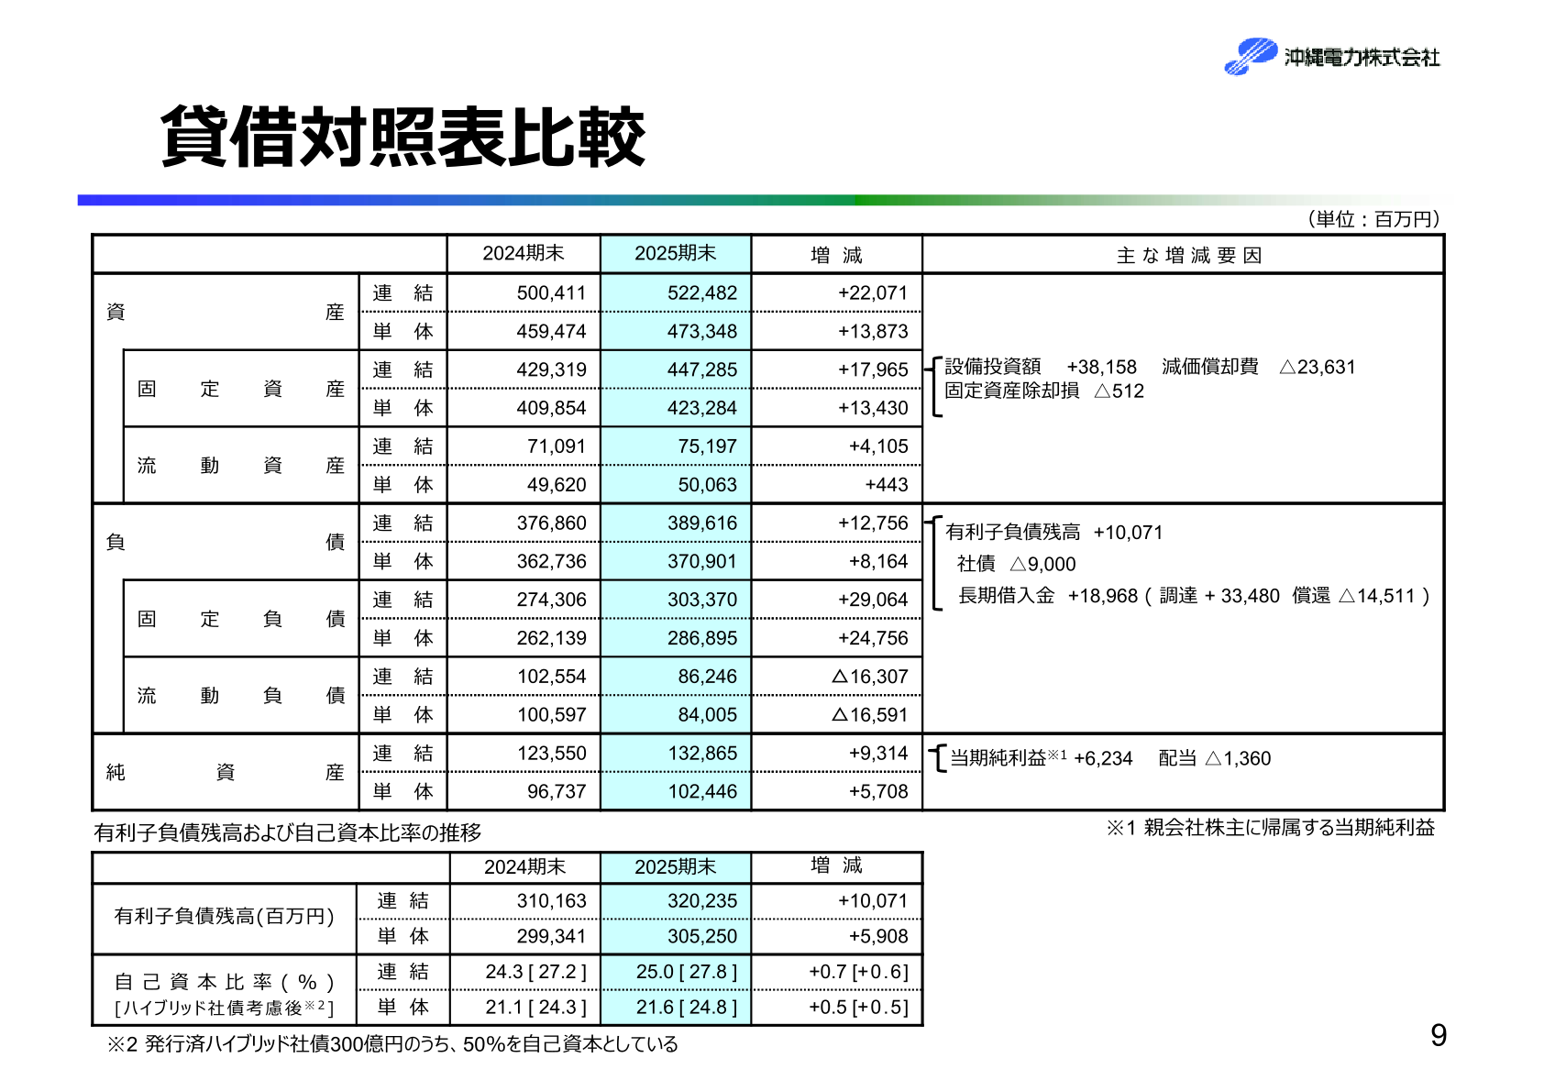Click the ※1 親会社株主 footnote
1544x1091 pixels.
[1270, 828]
